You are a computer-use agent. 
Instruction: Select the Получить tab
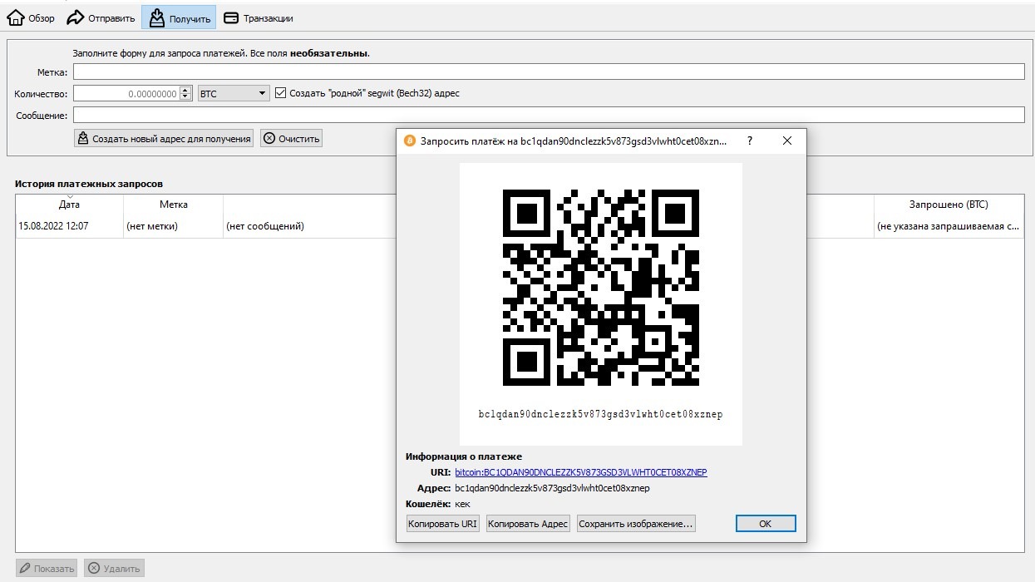point(179,17)
